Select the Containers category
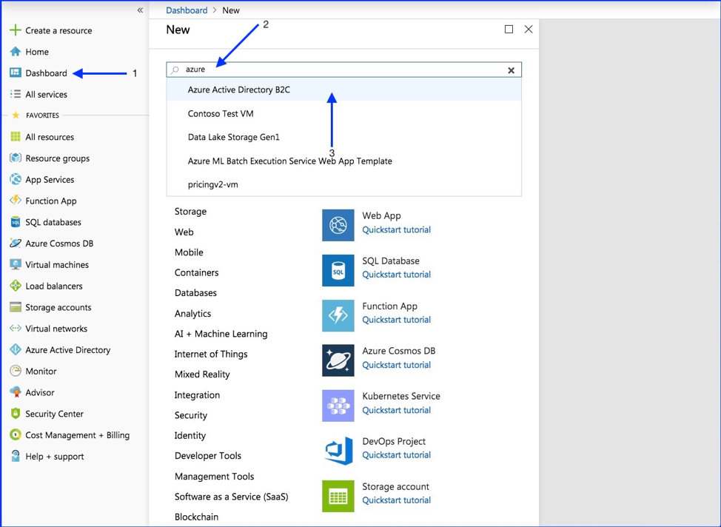Viewport: 721px width, 527px height. tap(196, 272)
